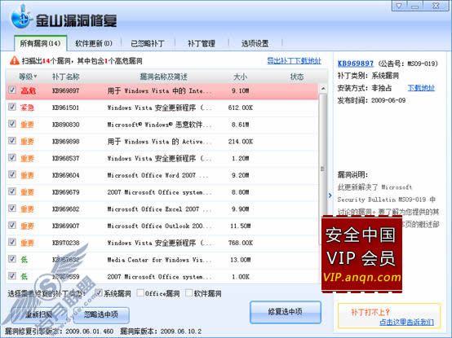Toggle checkbox for patch KB969604

click(x=12, y=174)
